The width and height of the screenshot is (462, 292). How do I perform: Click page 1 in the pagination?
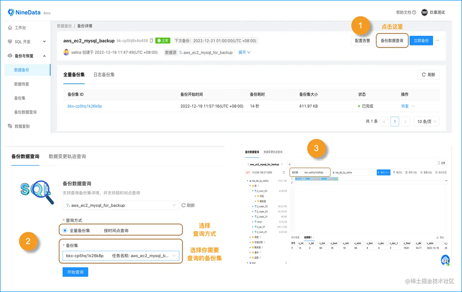pos(394,121)
